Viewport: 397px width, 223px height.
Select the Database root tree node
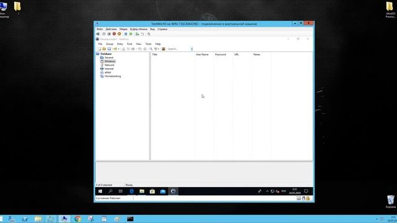106,54
